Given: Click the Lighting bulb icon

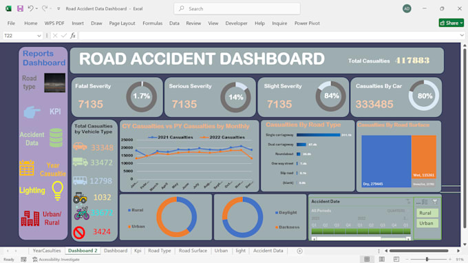Looking at the screenshot, I should coord(57,191).
